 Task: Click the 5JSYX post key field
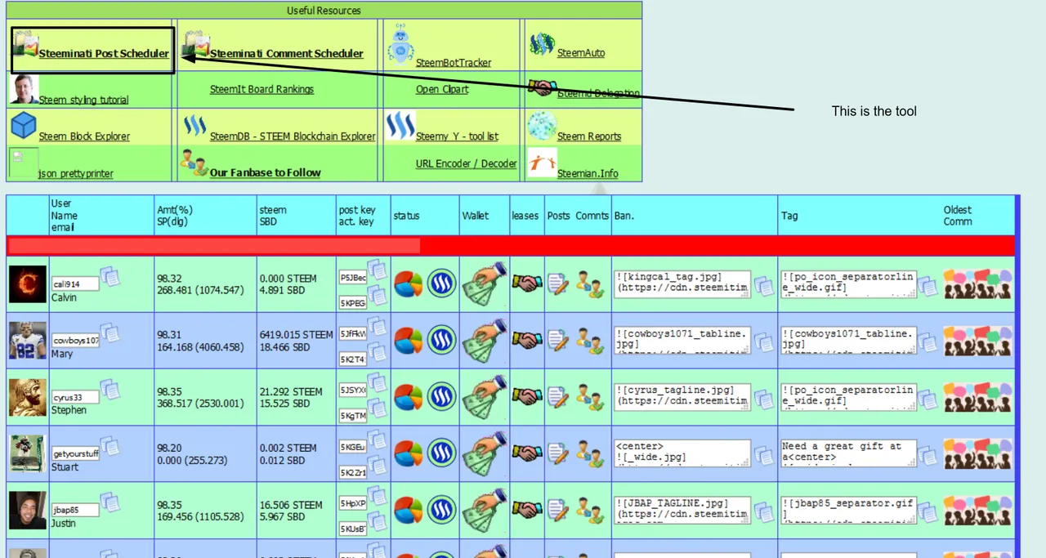pyautogui.click(x=353, y=391)
